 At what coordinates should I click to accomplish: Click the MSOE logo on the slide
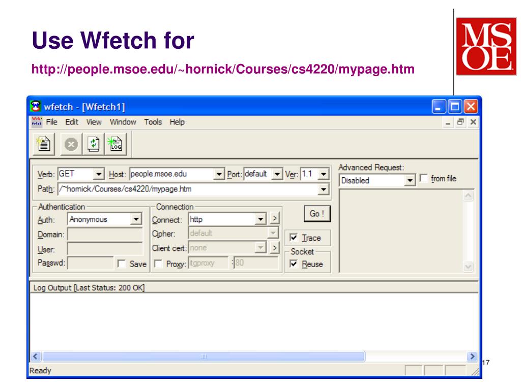[x=486, y=46]
